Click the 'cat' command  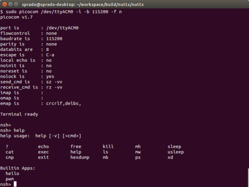click(9, 152)
